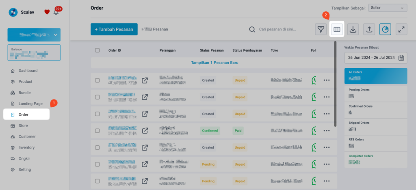
Task: Click the Pelanggan column header
Action: point(167,50)
